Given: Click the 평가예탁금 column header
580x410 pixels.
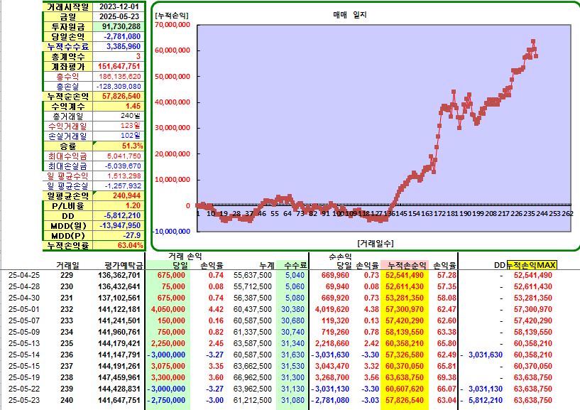Looking at the screenshot, I should click(124, 266).
